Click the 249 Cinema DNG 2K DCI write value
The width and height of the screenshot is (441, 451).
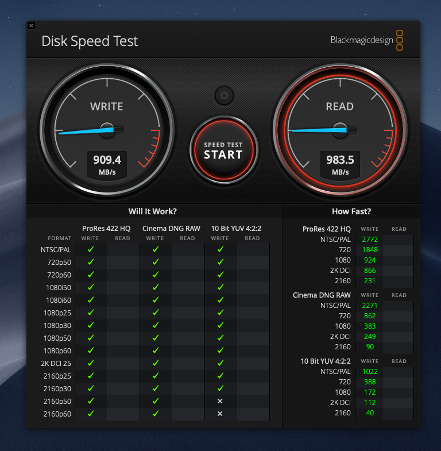(370, 337)
